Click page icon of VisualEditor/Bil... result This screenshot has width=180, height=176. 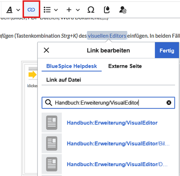pos(52,143)
